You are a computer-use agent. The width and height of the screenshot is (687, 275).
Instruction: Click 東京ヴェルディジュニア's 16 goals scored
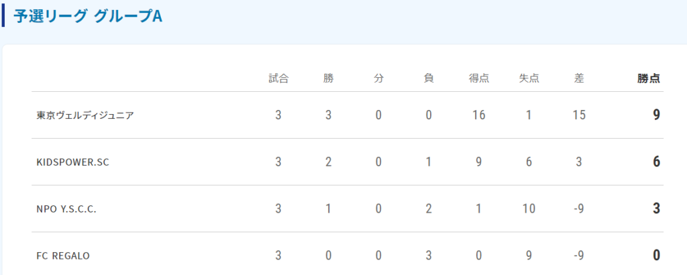pyautogui.click(x=478, y=115)
